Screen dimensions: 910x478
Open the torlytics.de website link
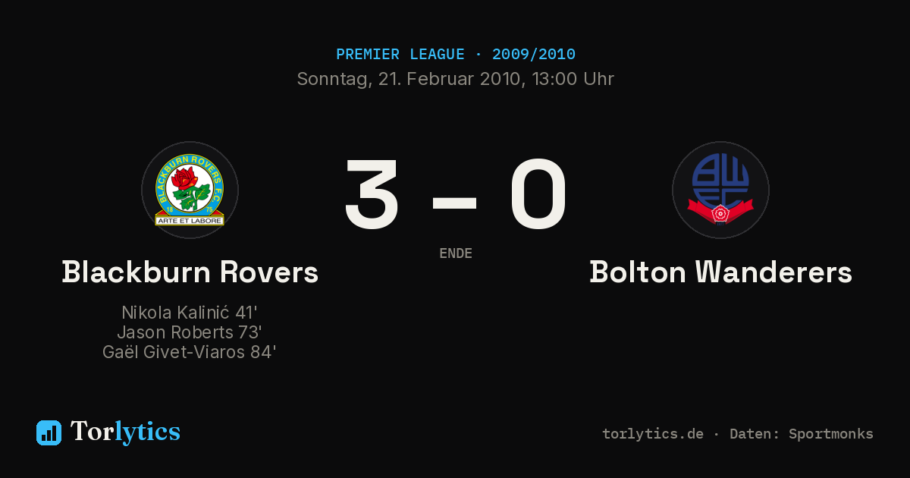coord(653,434)
